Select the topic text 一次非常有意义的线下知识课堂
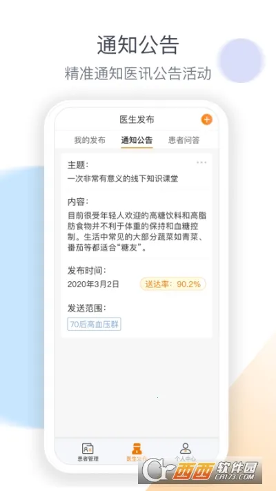Image resolution: width=276 pixels, height=491 pixels. pyautogui.click(x=123, y=179)
